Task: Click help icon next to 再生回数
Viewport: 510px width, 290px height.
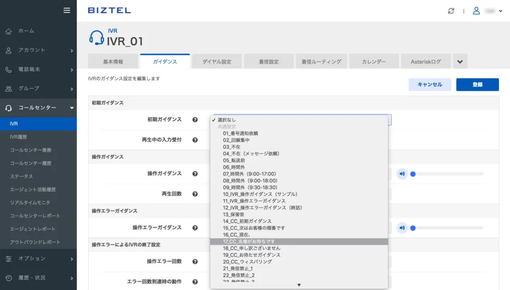Action: click(x=195, y=194)
